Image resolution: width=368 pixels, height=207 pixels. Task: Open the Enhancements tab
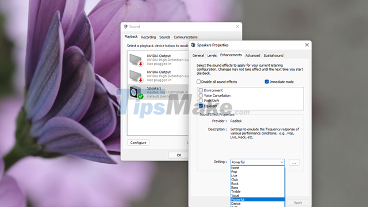coord(231,55)
